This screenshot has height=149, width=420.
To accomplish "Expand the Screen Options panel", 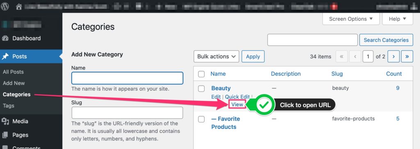I will tap(351, 19).
